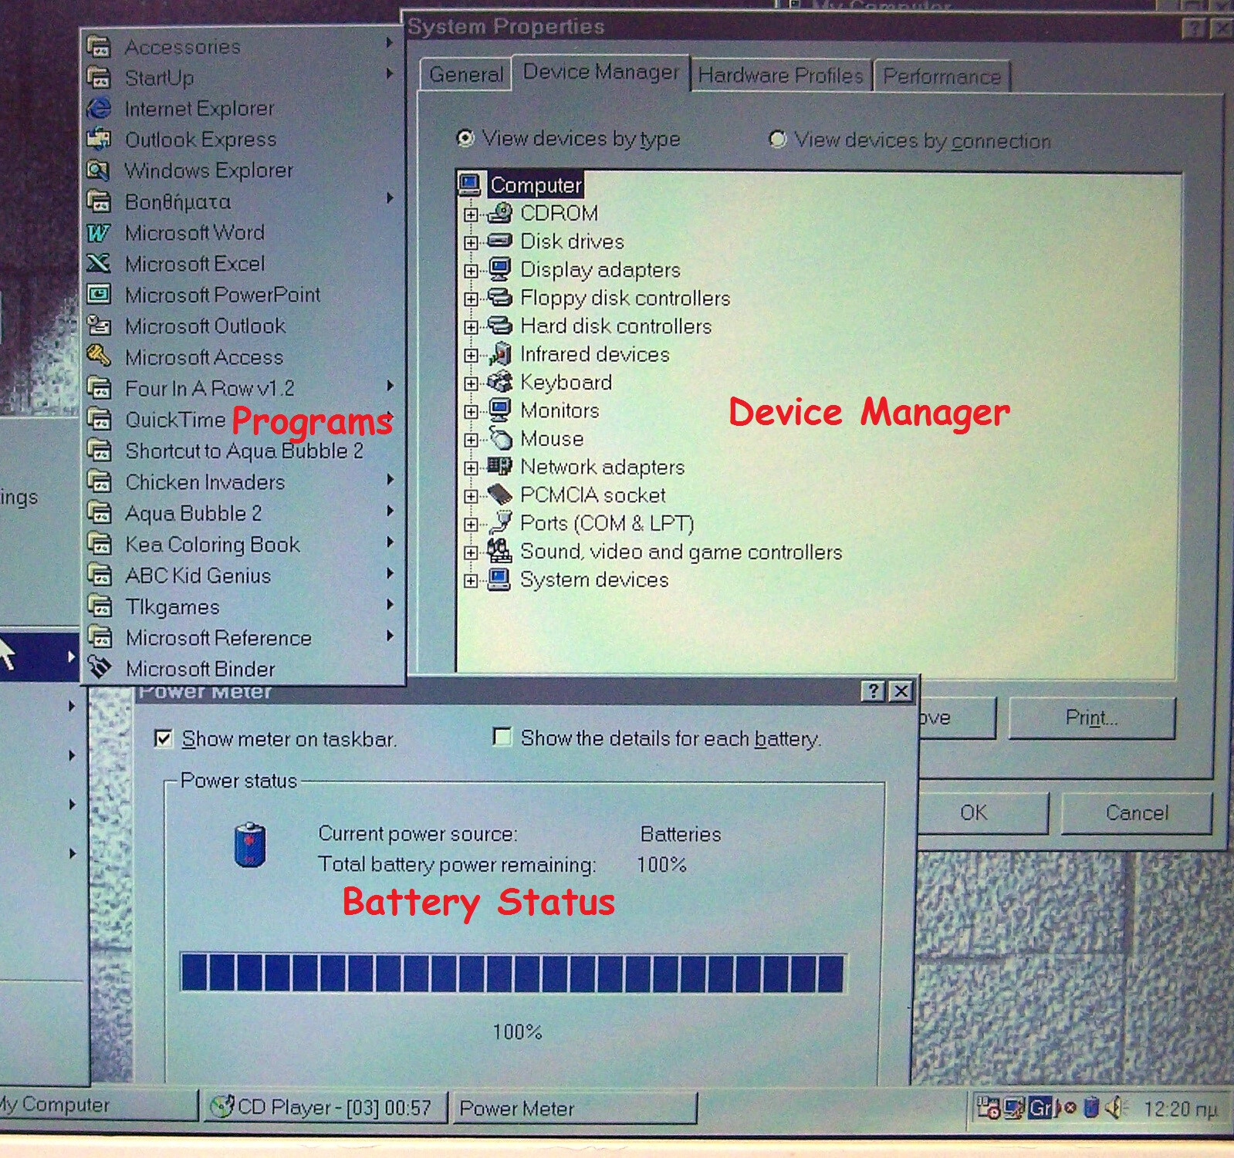The image size is (1234, 1158).
Task: Switch to the Performance tab
Action: click(942, 76)
